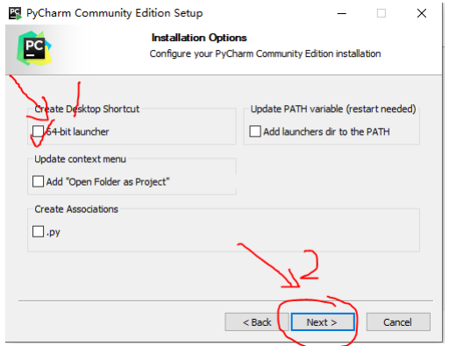
Task: Click the Create Desktop Shortcut group label
Action: [x=87, y=109]
